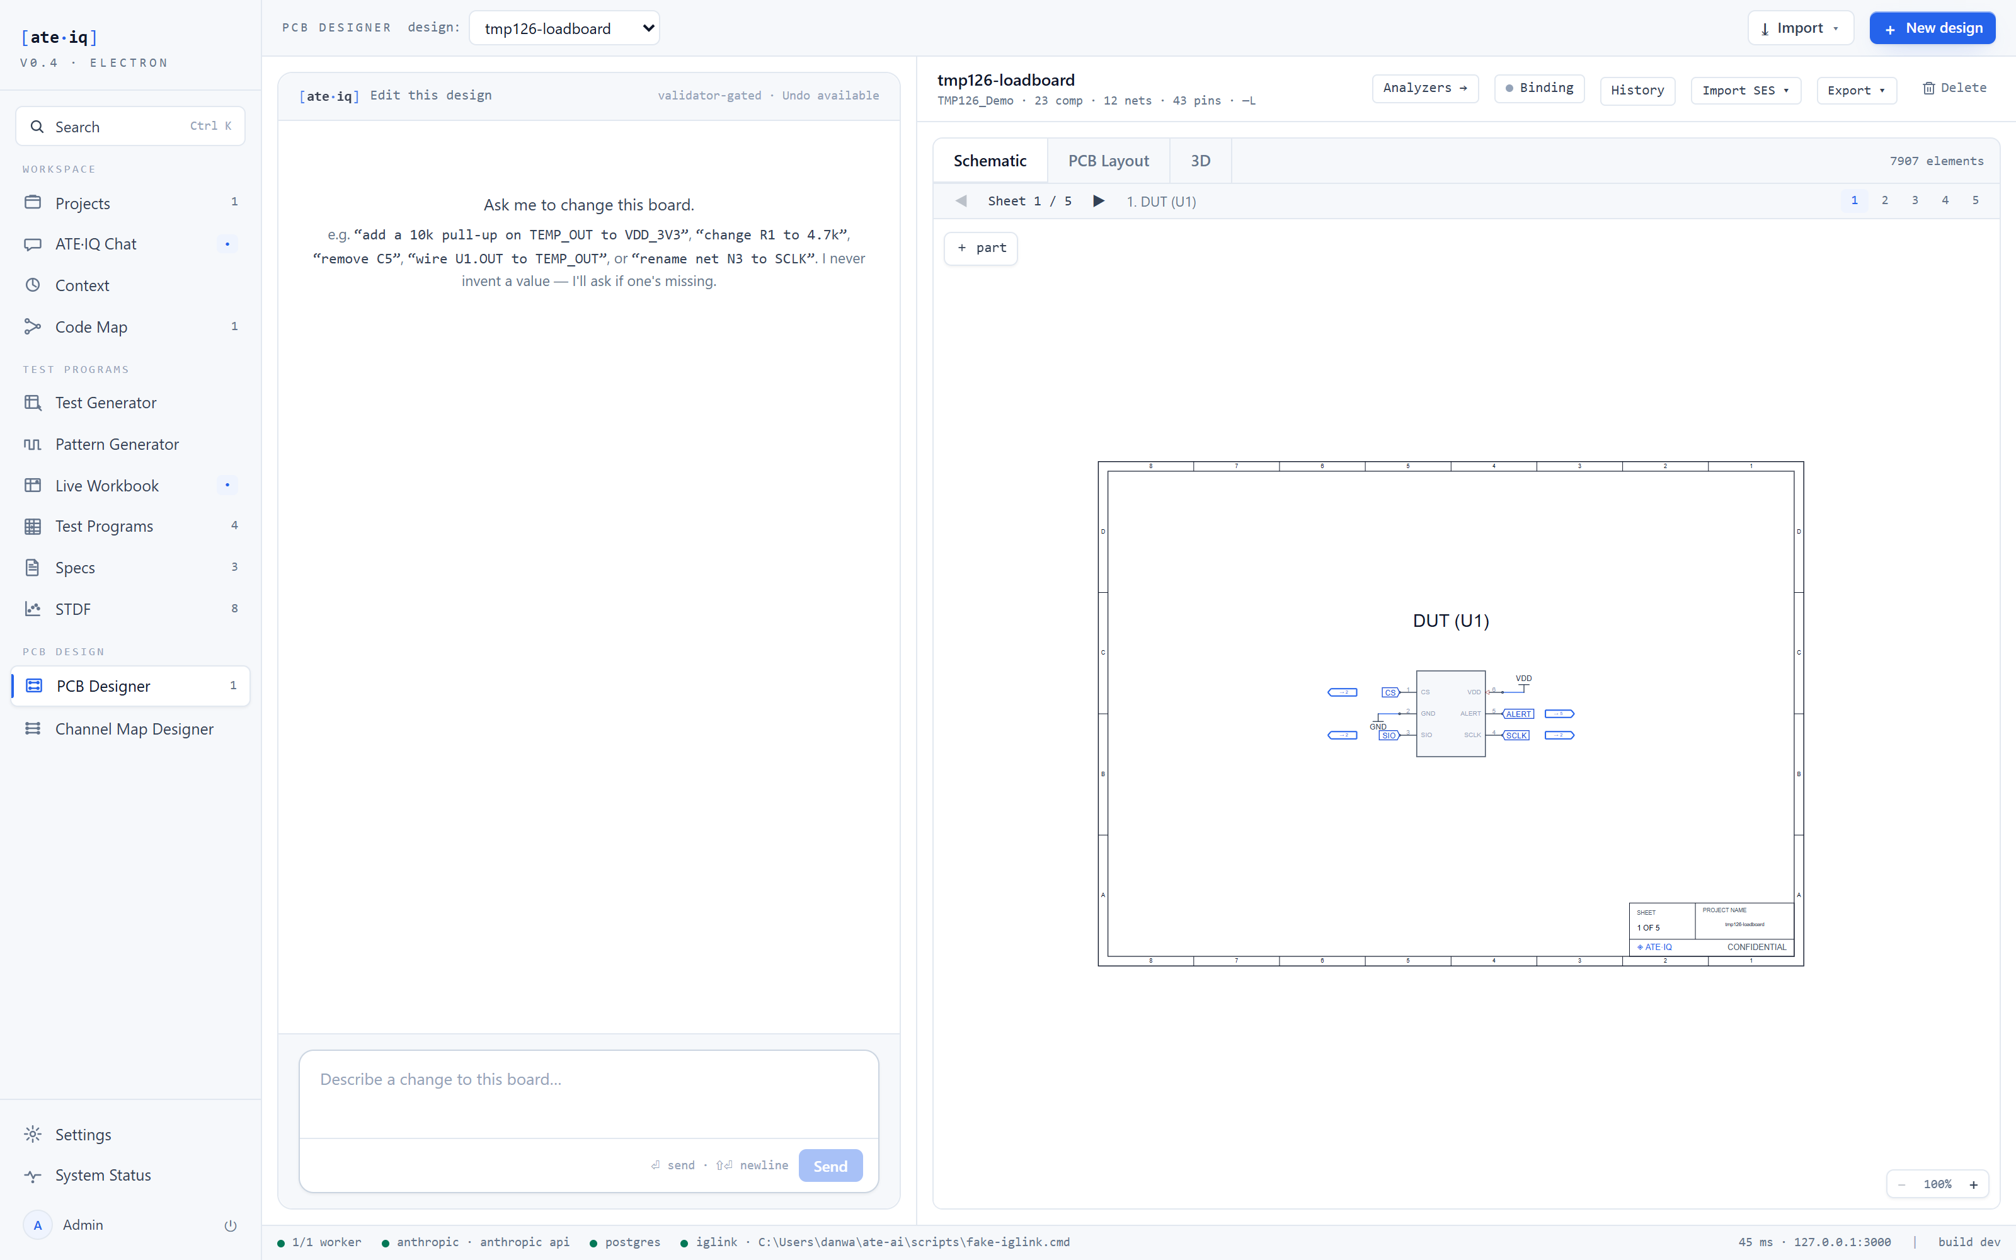Screen dimensions: 2016x1260
Task: Zoom in with the plus button
Action: (1973, 1184)
